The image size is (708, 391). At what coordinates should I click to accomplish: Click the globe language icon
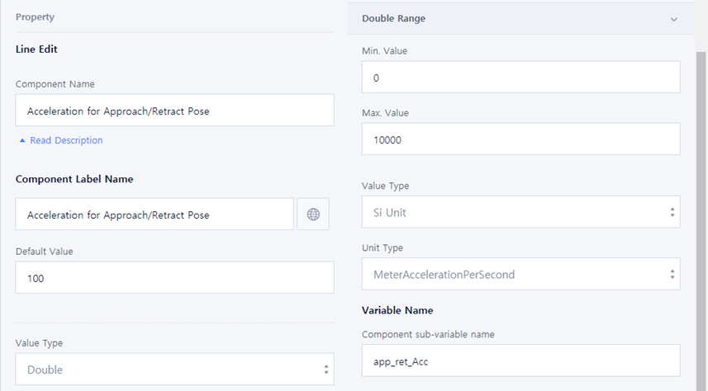[313, 214]
